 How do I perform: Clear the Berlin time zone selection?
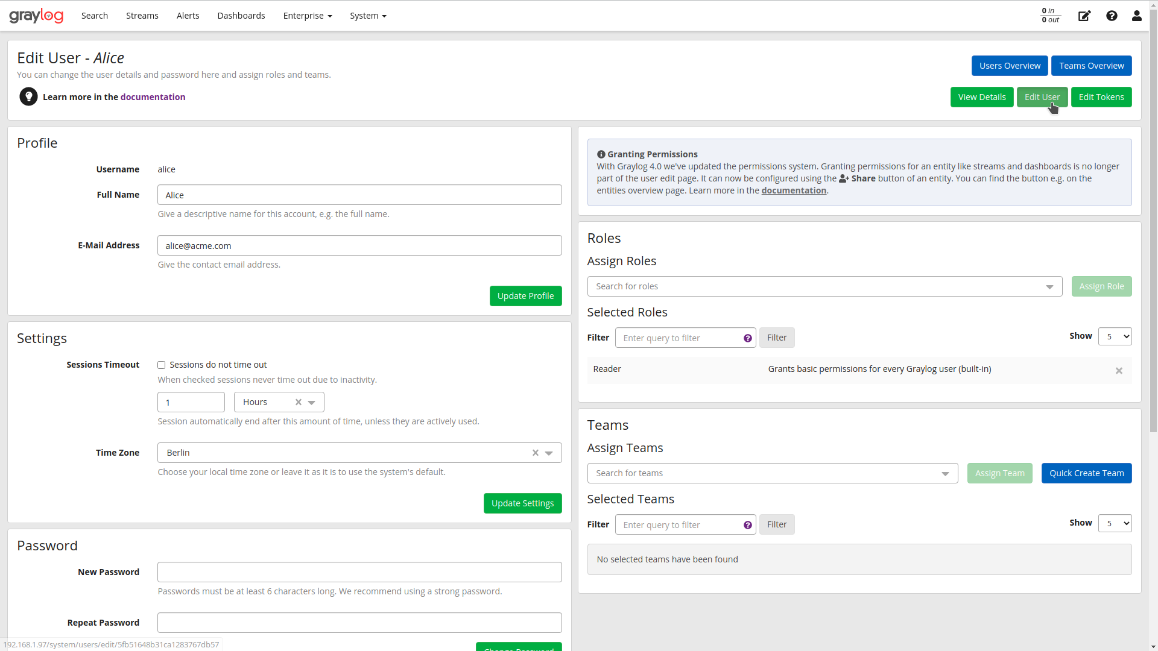tap(535, 453)
